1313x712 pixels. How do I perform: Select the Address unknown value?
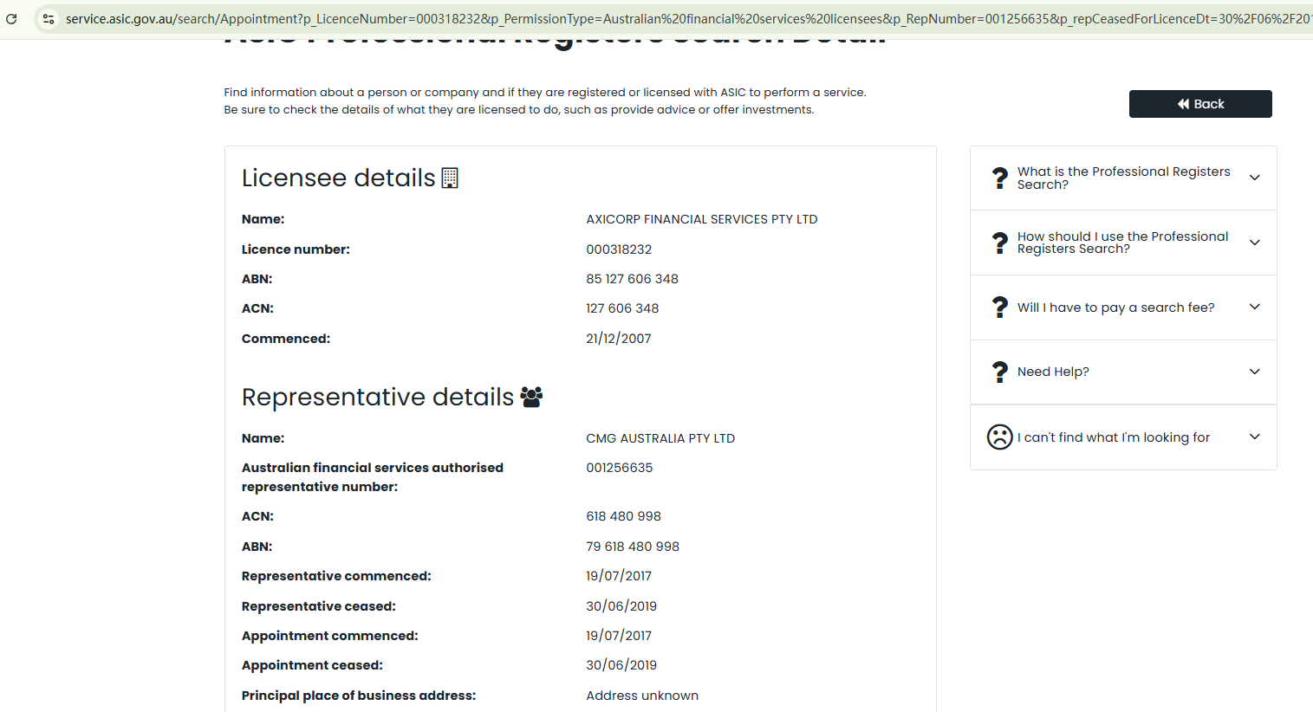coord(642,696)
